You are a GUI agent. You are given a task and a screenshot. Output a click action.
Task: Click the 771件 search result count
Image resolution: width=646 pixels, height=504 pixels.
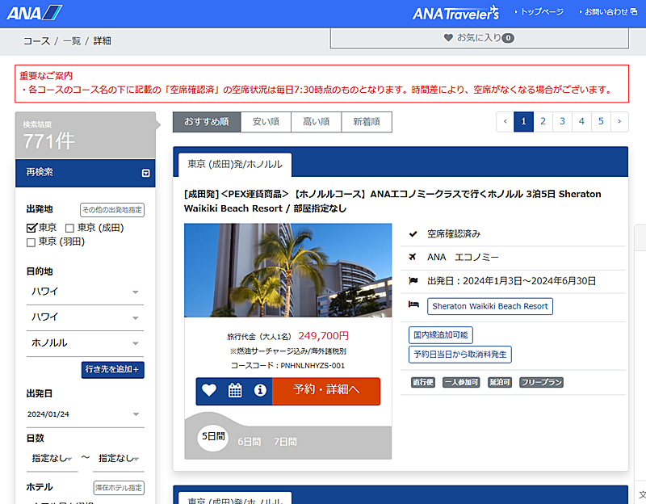tap(48, 141)
